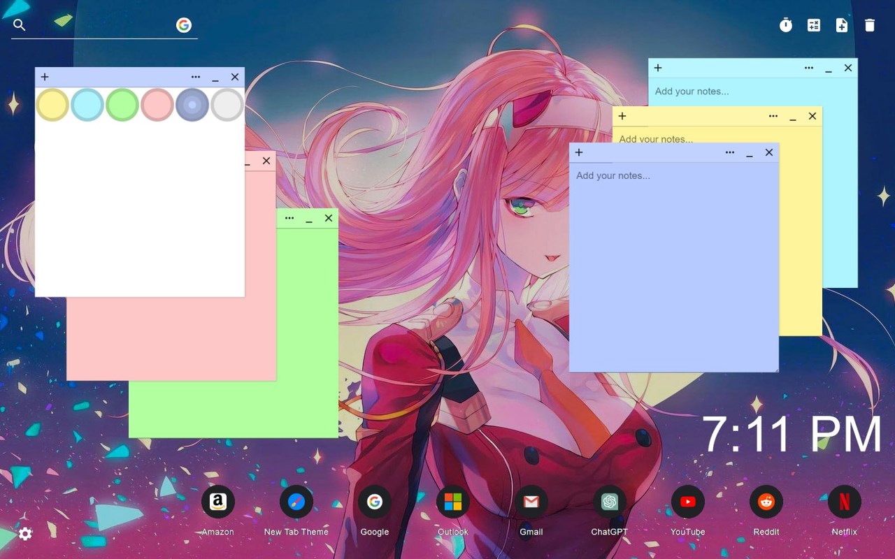Open the light blue note's three-dot menu

click(809, 68)
